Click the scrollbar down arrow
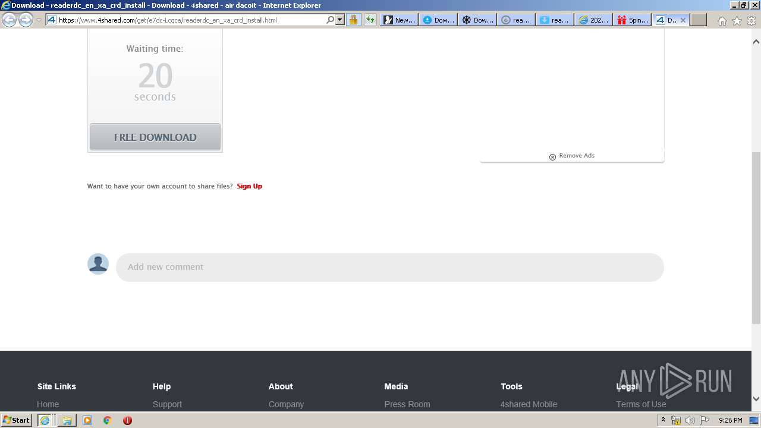Viewport: 761px width, 428px height. pyautogui.click(x=756, y=399)
